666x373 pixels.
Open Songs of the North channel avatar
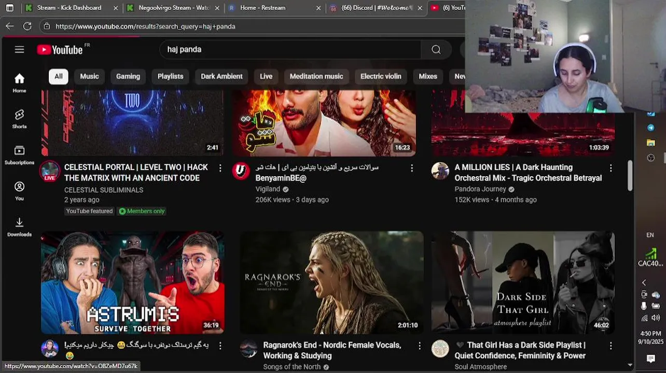(248, 349)
